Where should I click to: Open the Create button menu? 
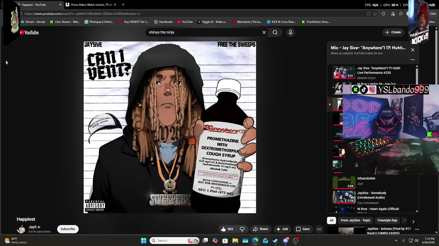(x=393, y=32)
